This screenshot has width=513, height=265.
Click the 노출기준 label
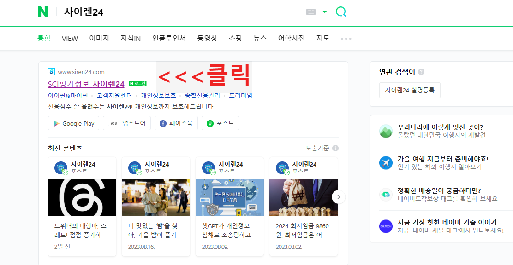pos(317,148)
